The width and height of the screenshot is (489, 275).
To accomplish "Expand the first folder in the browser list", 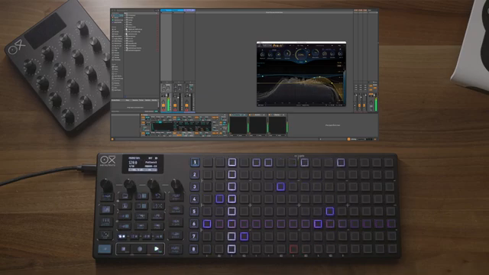I will (125, 15).
